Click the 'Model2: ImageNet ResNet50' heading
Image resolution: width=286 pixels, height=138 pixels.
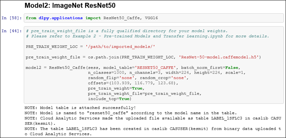pos(70,6)
